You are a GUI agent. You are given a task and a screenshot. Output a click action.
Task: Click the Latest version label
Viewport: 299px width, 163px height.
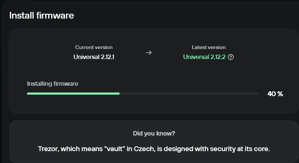coord(209,48)
